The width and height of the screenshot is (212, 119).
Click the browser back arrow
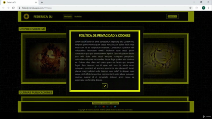(x=3, y=8)
